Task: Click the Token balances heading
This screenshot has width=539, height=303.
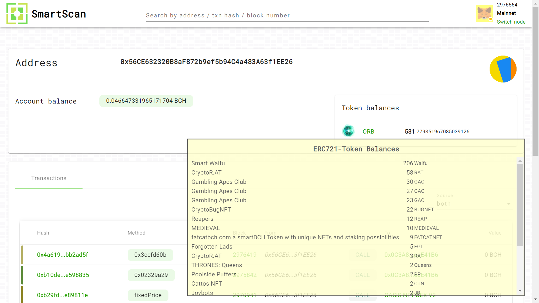Action: tap(370, 108)
